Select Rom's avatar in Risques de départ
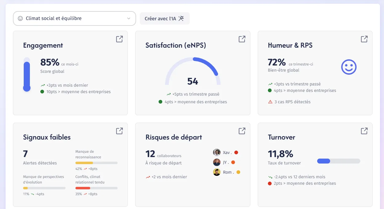 point(217,172)
